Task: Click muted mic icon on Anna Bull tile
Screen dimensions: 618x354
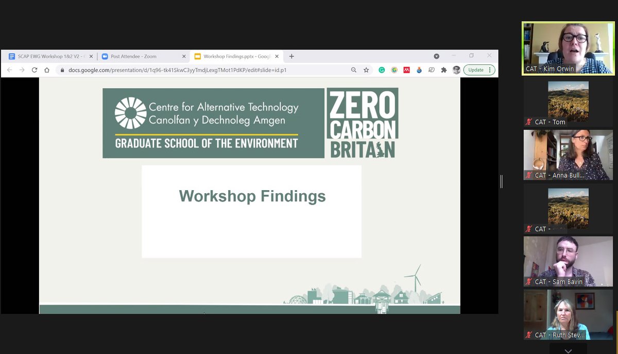Action: pyautogui.click(x=529, y=175)
